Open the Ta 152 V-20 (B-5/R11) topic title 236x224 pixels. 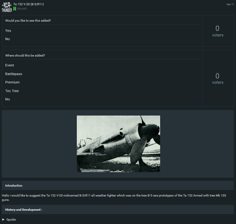tap(28, 4)
